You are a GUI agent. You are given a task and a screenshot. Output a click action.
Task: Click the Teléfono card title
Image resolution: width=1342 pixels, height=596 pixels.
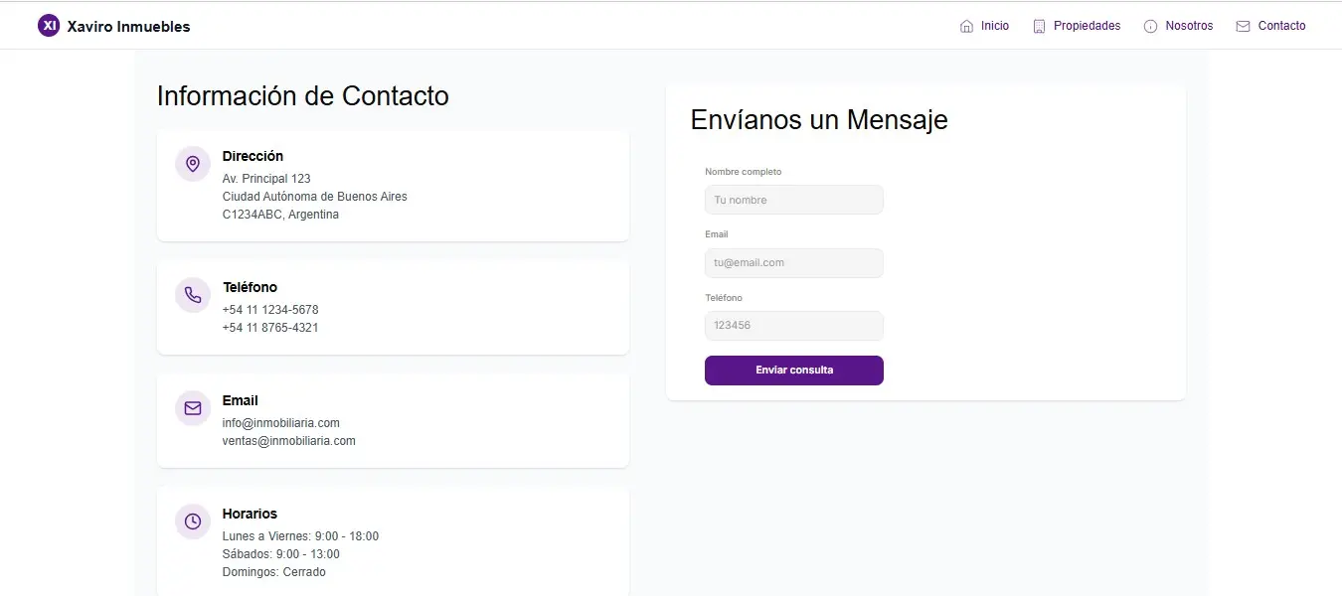pyautogui.click(x=250, y=287)
